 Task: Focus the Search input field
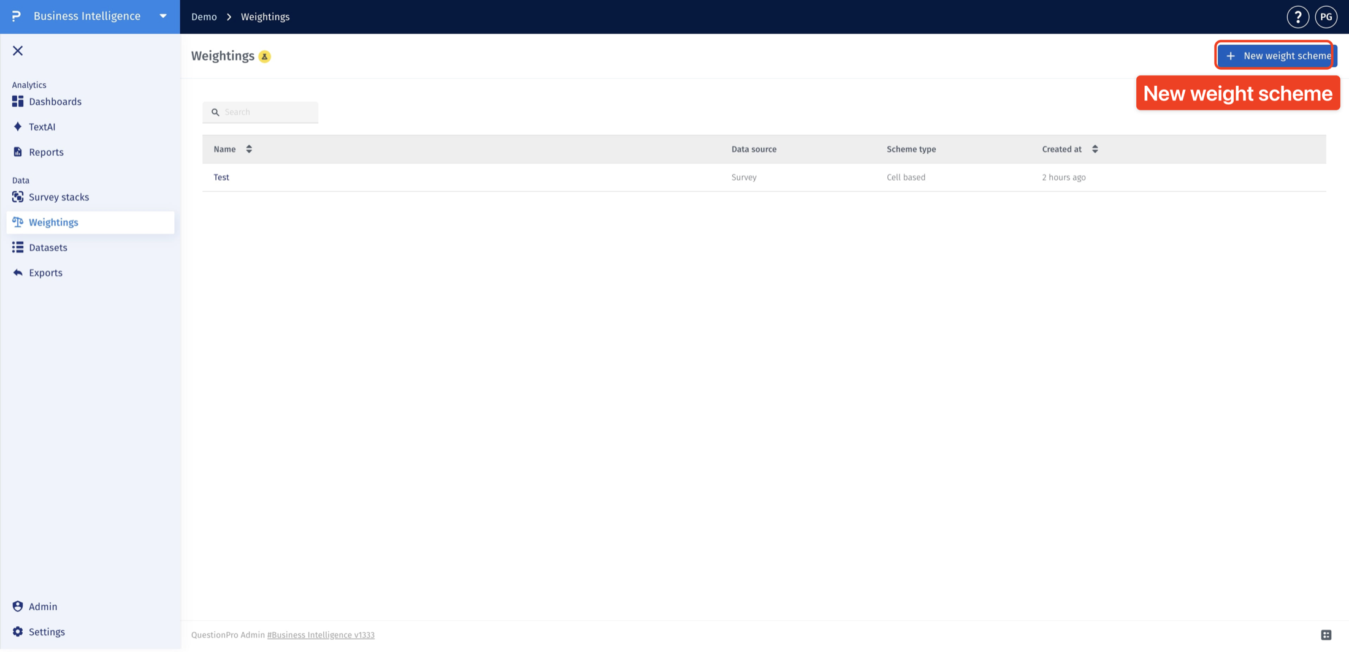pos(261,112)
